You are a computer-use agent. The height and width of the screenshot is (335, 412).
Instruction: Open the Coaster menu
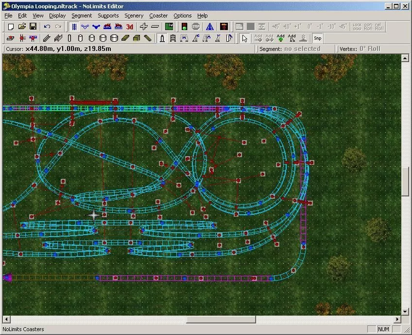pyautogui.click(x=158, y=16)
